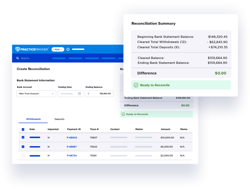This screenshot has width=250, height=189.
Task: Switch to the Withdrawals tab
Action: tap(33, 119)
